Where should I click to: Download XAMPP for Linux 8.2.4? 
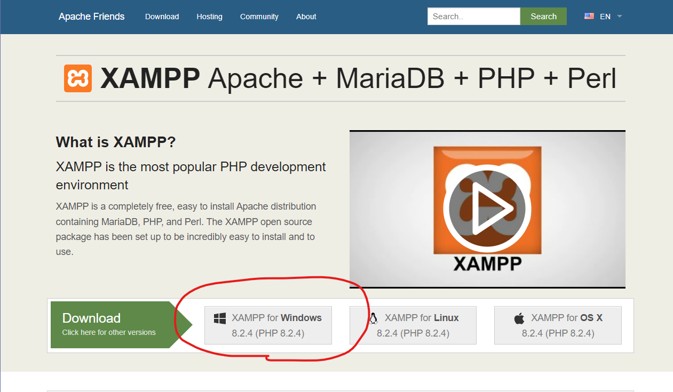[x=413, y=325]
